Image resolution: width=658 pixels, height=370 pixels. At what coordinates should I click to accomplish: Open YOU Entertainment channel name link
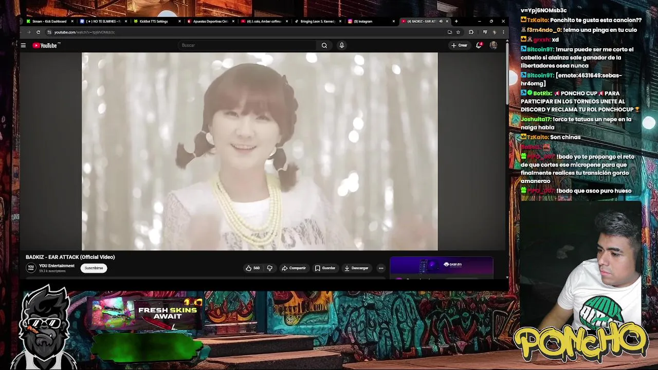(x=57, y=266)
